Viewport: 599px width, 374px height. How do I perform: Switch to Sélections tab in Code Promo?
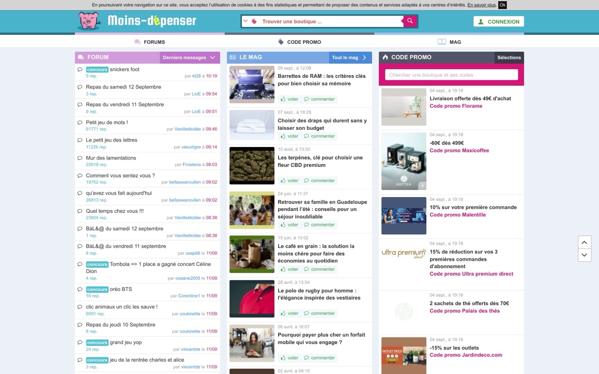tap(509, 57)
